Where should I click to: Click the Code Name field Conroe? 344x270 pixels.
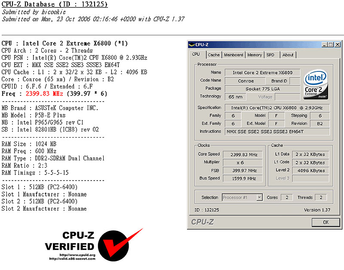pyautogui.click(x=246, y=81)
